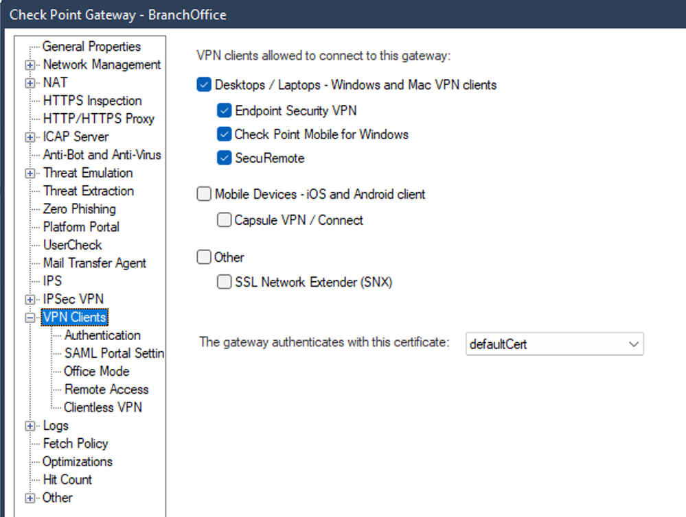Expand the NAT tree node
Screen dimensions: 686x517
tap(30, 83)
